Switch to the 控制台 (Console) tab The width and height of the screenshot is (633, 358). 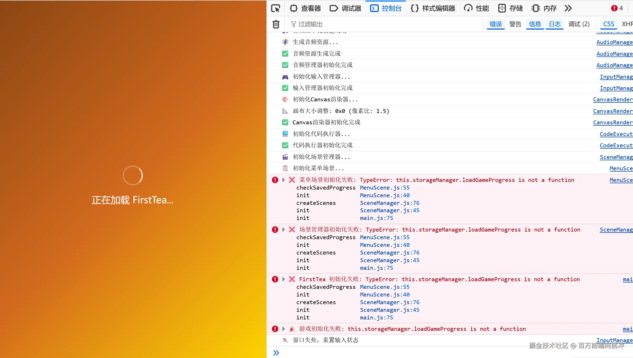[386, 8]
